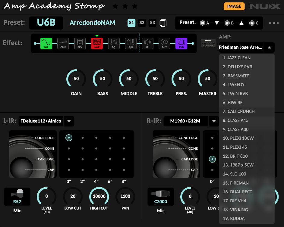Select L-IR mic position cone edge 0"

click(x=69, y=138)
